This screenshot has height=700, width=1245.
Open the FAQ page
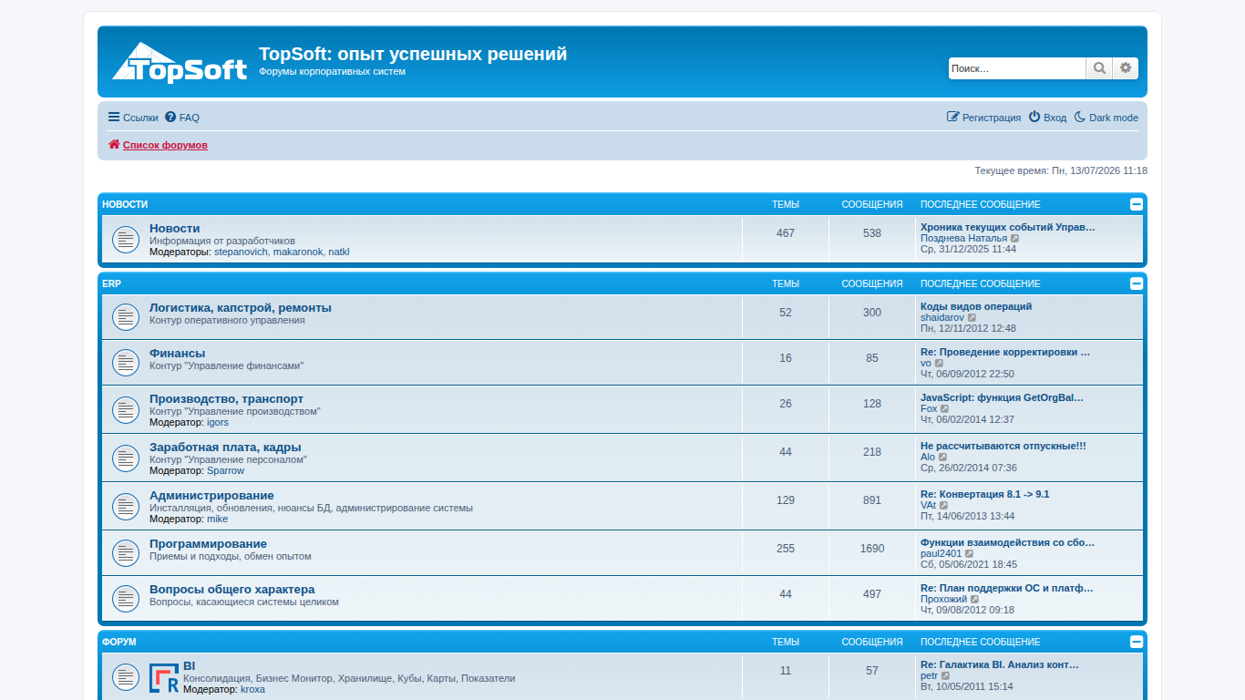pos(182,118)
